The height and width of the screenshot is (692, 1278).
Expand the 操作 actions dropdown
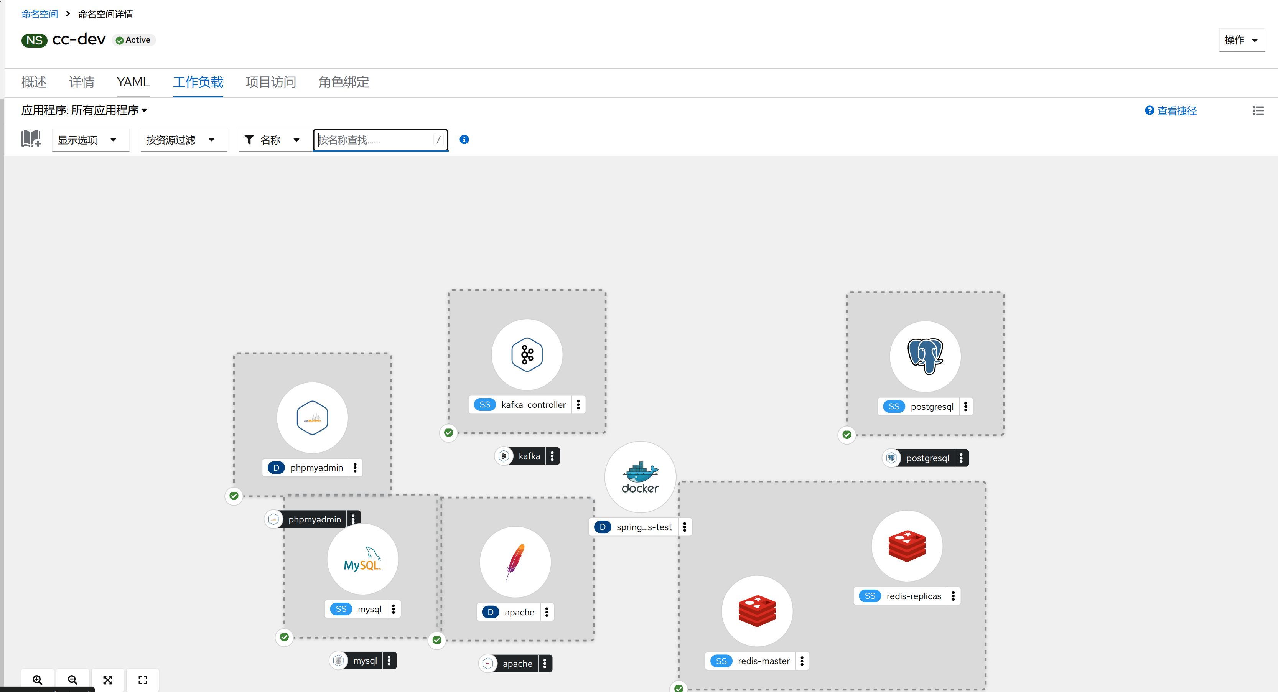click(x=1241, y=40)
